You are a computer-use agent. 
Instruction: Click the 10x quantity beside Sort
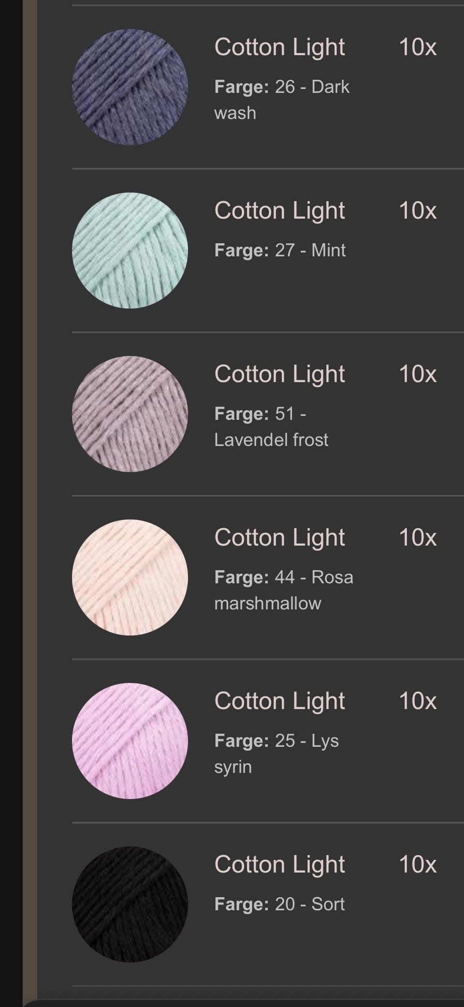(418, 865)
